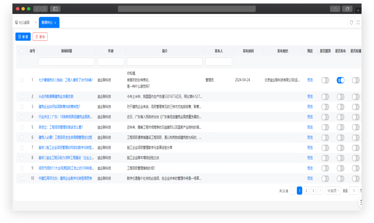Click the 发布时间 column header

tap(248, 51)
